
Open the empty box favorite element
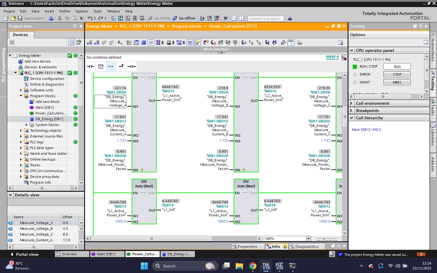click(x=101, y=66)
